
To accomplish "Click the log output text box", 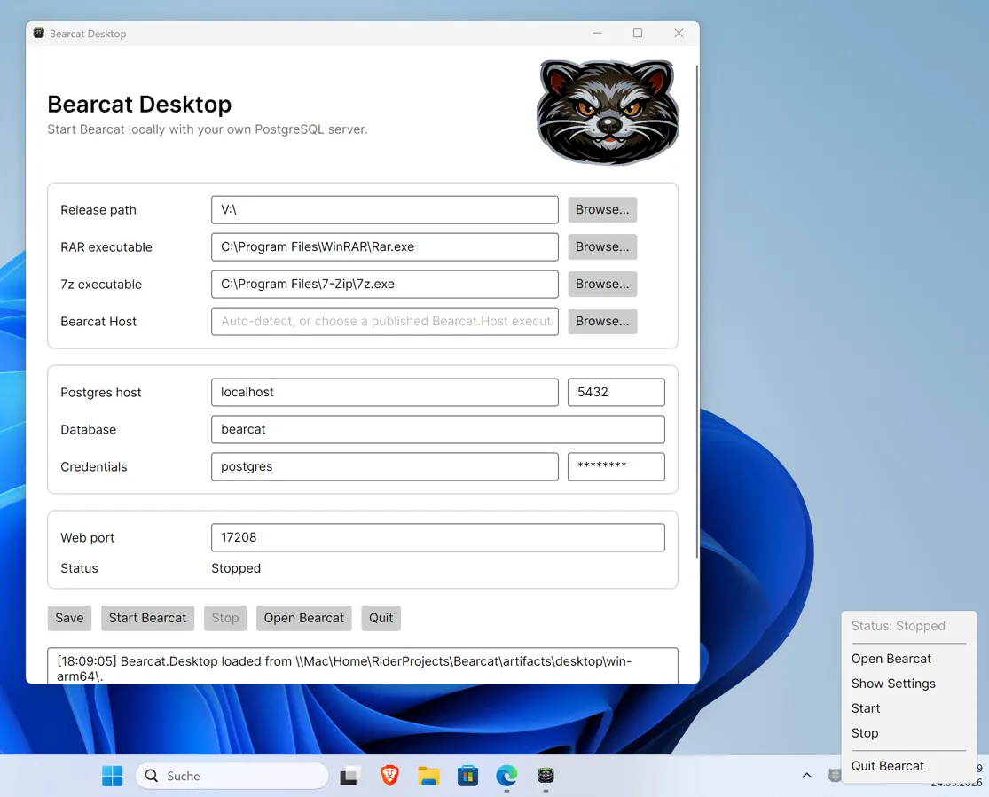I will point(363,666).
